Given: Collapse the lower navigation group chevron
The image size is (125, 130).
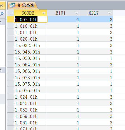Looking at the screenshot, I should [1, 70].
